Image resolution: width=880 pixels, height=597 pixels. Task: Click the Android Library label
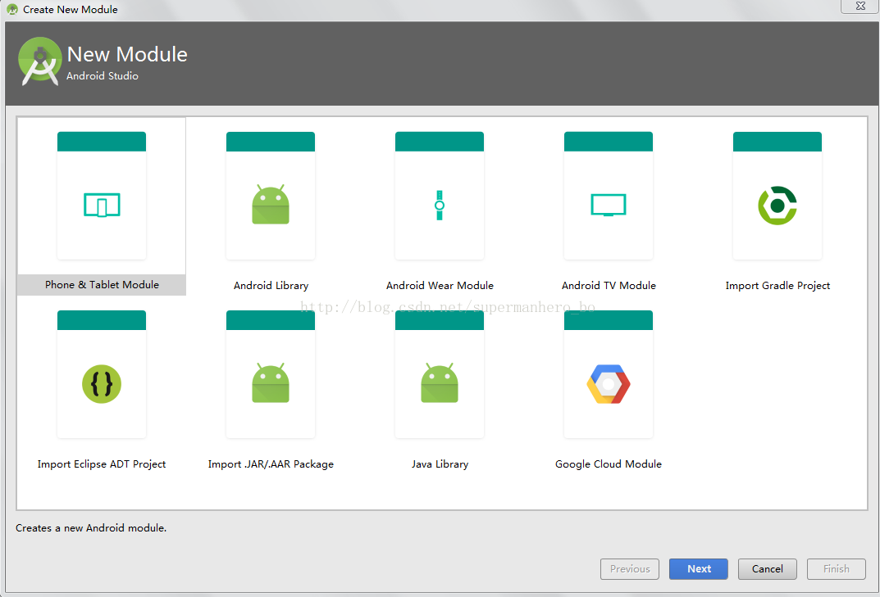tap(271, 285)
